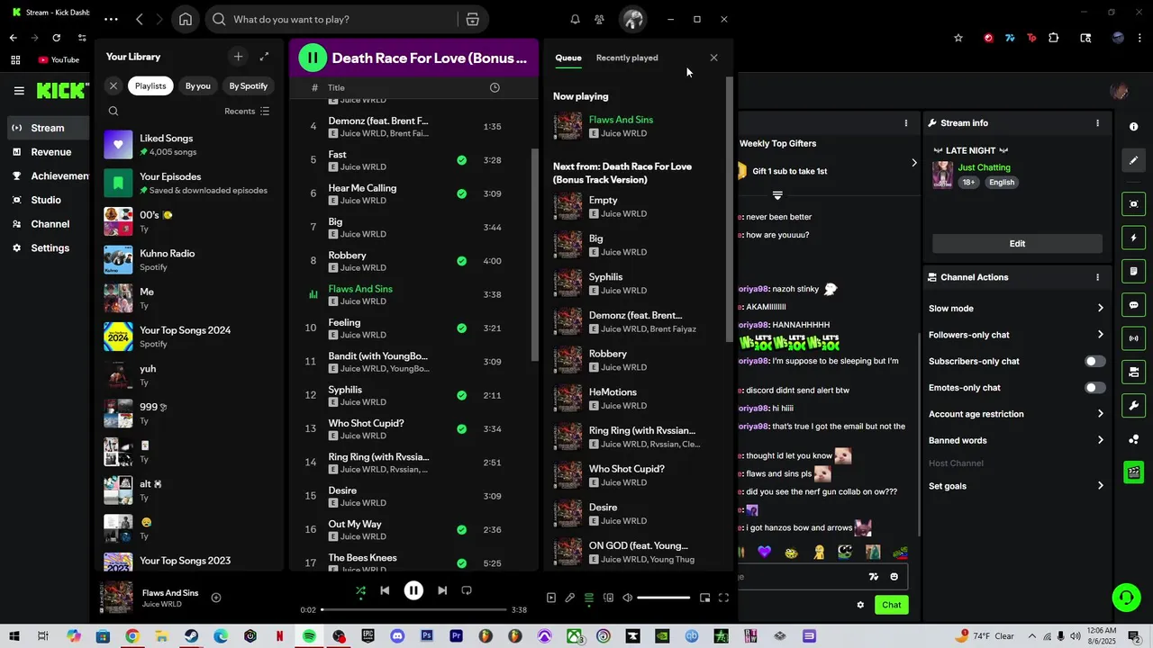Filter library to Playlists
The width and height of the screenshot is (1153, 648).
pyautogui.click(x=150, y=86)
